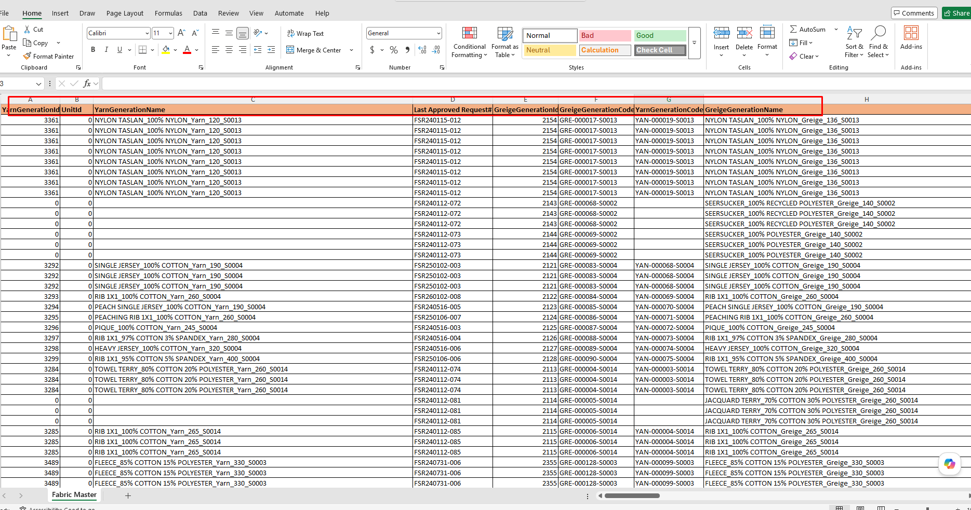Screen dimensions: 971x510
Task: Open Conditional Formatting menu
Action: coord(470,43)
